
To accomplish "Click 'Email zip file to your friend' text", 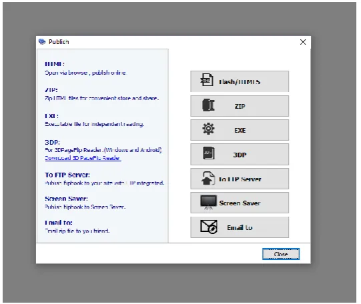I will [x=77, y=231].
